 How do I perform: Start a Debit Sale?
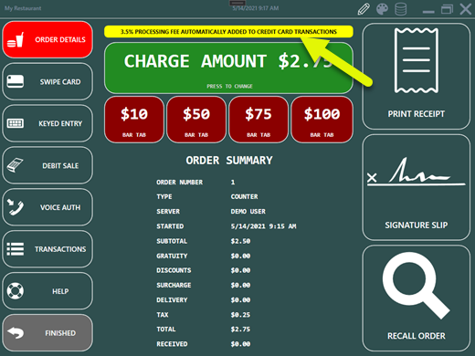[x=47, y=165]
